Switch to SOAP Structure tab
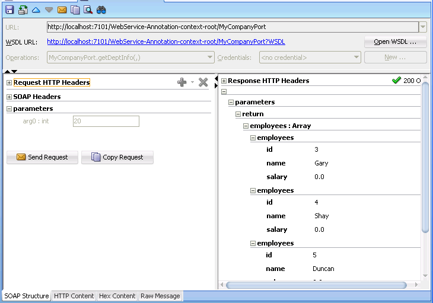The width and height of the screenshot is (433, 303). pos(27,296)
